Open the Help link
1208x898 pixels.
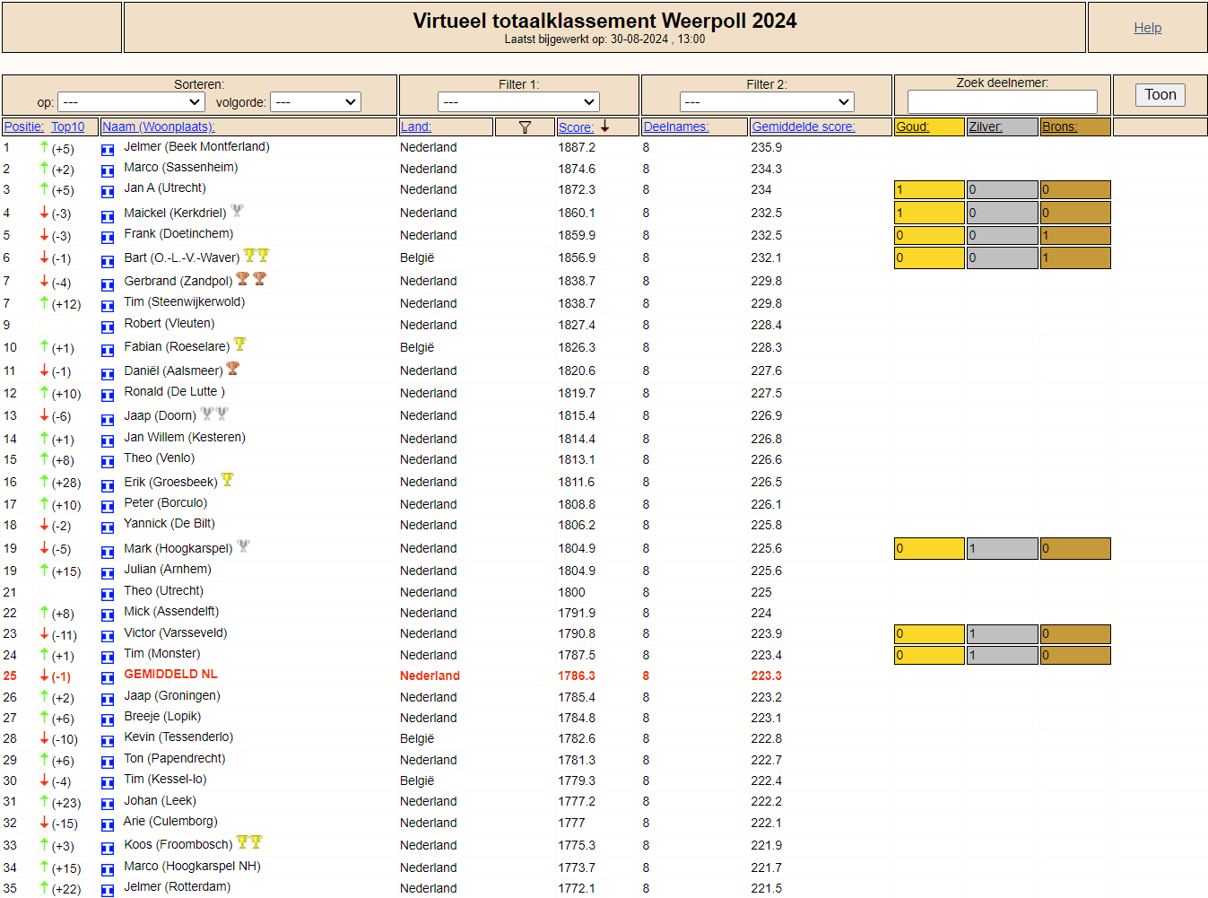[1148, 28]
